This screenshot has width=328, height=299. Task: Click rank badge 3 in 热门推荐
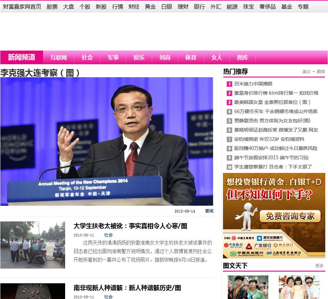click(x=229, y=103)
